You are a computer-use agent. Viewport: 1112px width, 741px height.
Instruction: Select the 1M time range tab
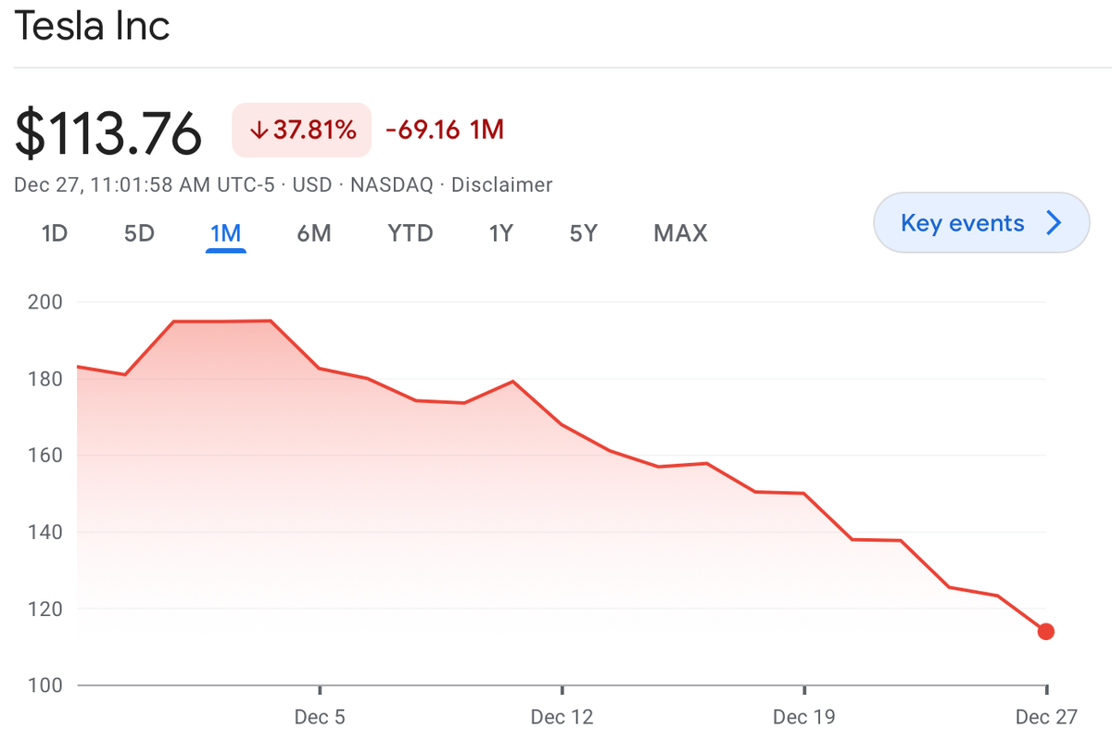(225, 233)
